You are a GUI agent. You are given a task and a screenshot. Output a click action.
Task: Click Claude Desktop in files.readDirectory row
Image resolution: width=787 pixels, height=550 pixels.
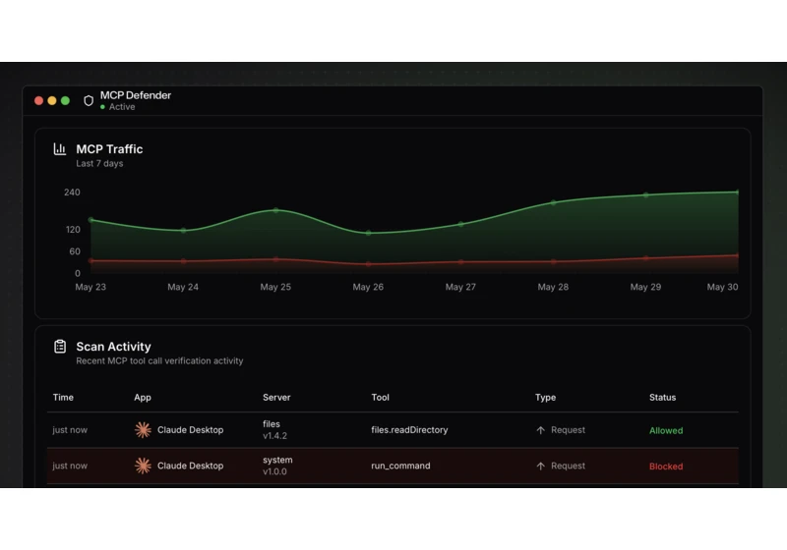190,430
